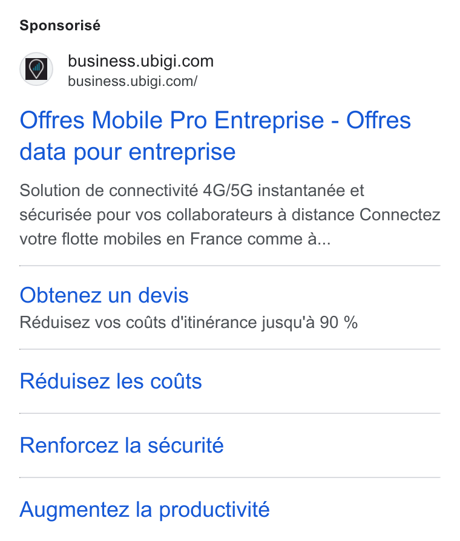Click the word 'sécurité' in the third sitelink
460x541 pixels.
186,445
